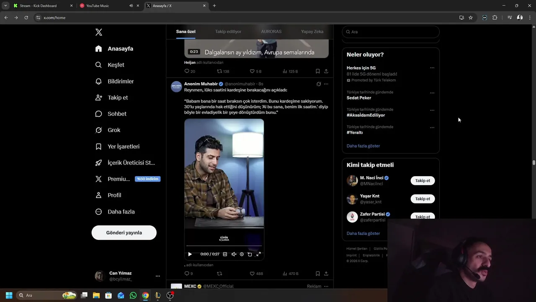
Task: Toggle captions on the video player
Action: [x=225, y=254]
